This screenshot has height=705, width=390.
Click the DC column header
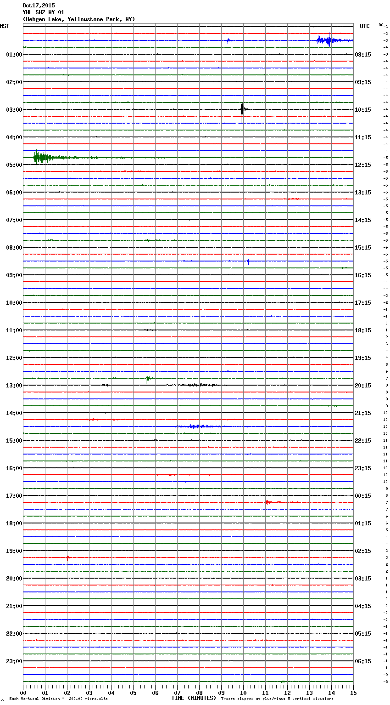click(381, 25)
